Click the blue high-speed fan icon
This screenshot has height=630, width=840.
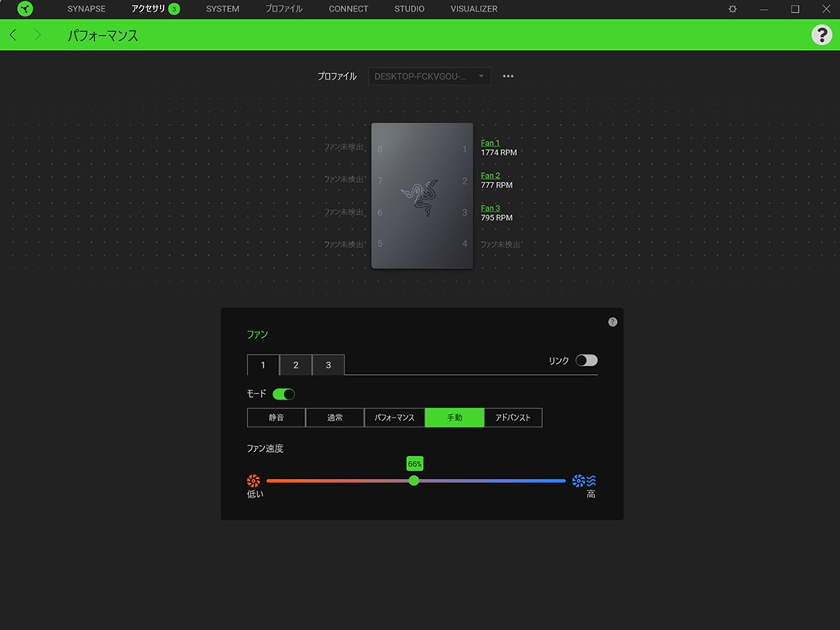coord(584,481)
